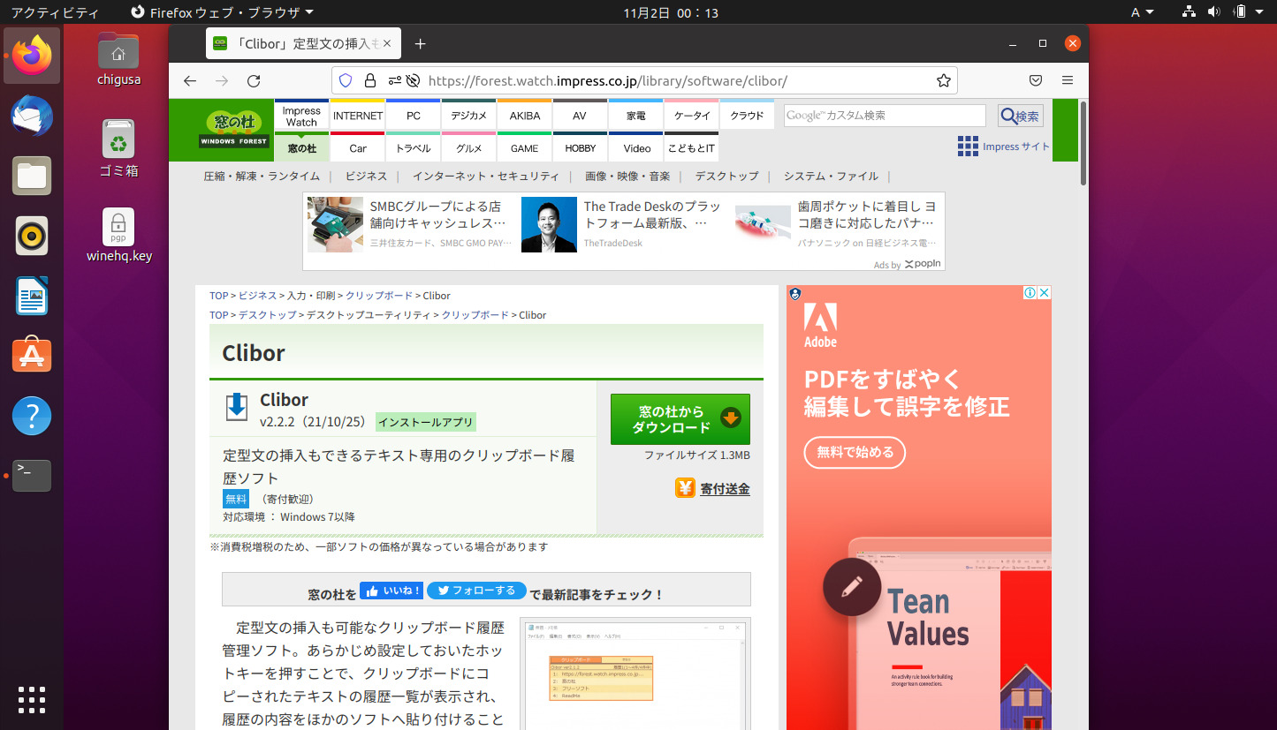The image size is (1277, 730).
Task: Open the Help icon in dock
Action: [x=32, y=416]
